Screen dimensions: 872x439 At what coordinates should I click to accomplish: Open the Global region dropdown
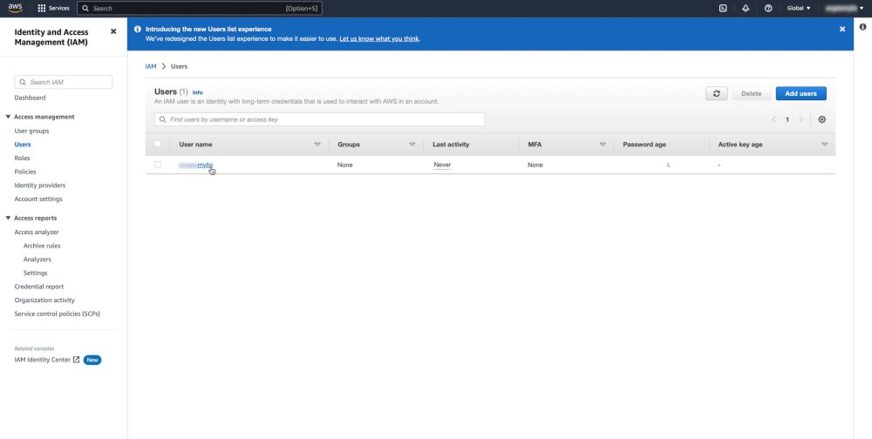pos(799,9)
